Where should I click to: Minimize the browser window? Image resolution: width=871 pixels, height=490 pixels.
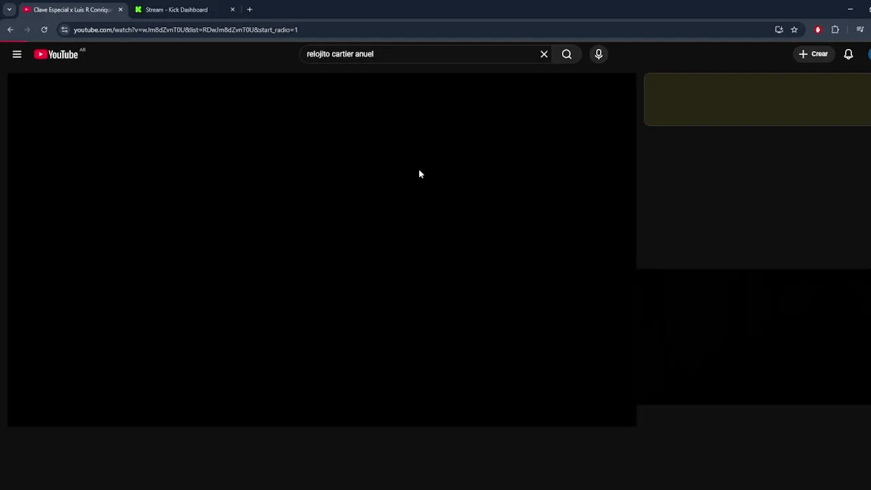(850, 10)
